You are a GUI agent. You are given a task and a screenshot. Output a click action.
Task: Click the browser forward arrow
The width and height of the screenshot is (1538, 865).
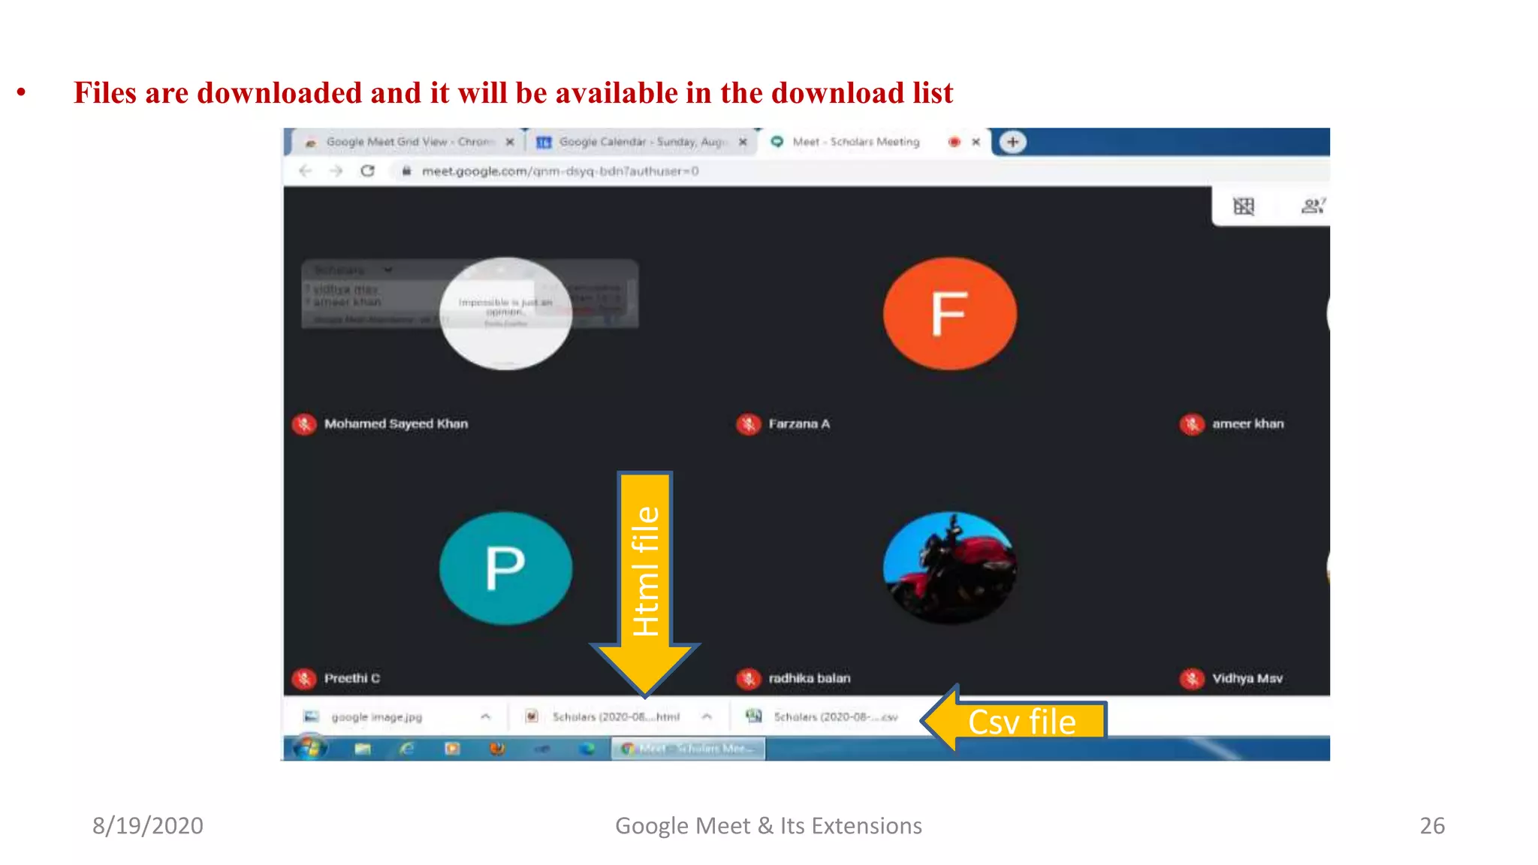coord(336,170)
